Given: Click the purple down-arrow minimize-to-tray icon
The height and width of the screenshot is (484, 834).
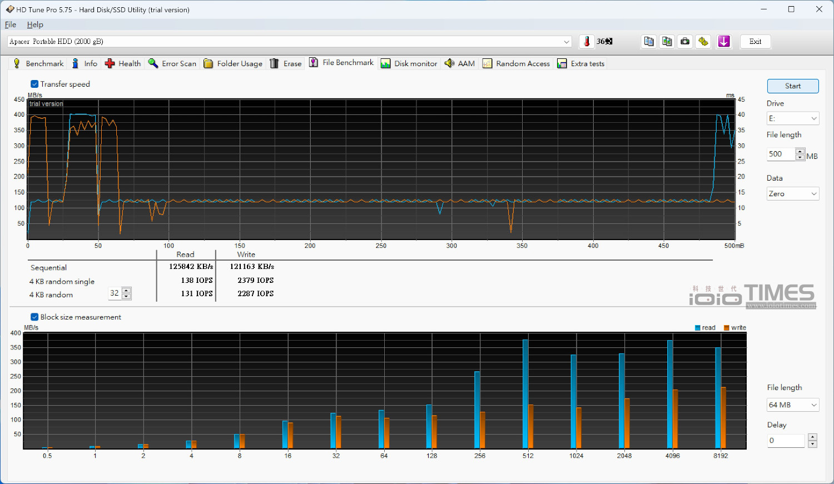Looking at the screenshot, I should [724, 42].
